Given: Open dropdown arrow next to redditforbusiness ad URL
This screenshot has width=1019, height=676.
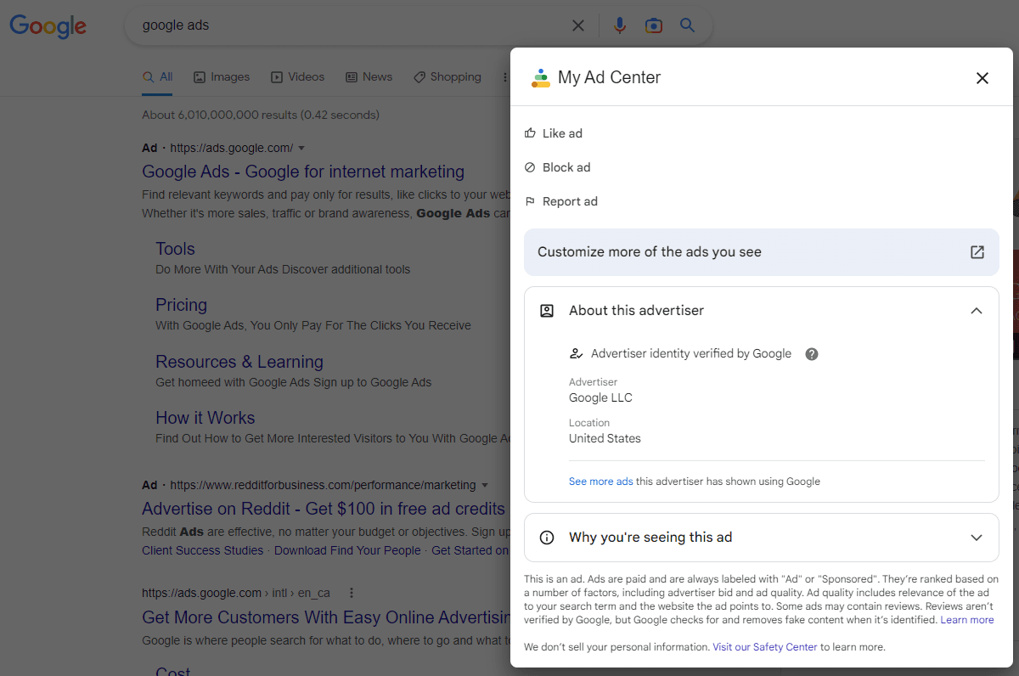Looking at the screenshot, I should point(485,486).
